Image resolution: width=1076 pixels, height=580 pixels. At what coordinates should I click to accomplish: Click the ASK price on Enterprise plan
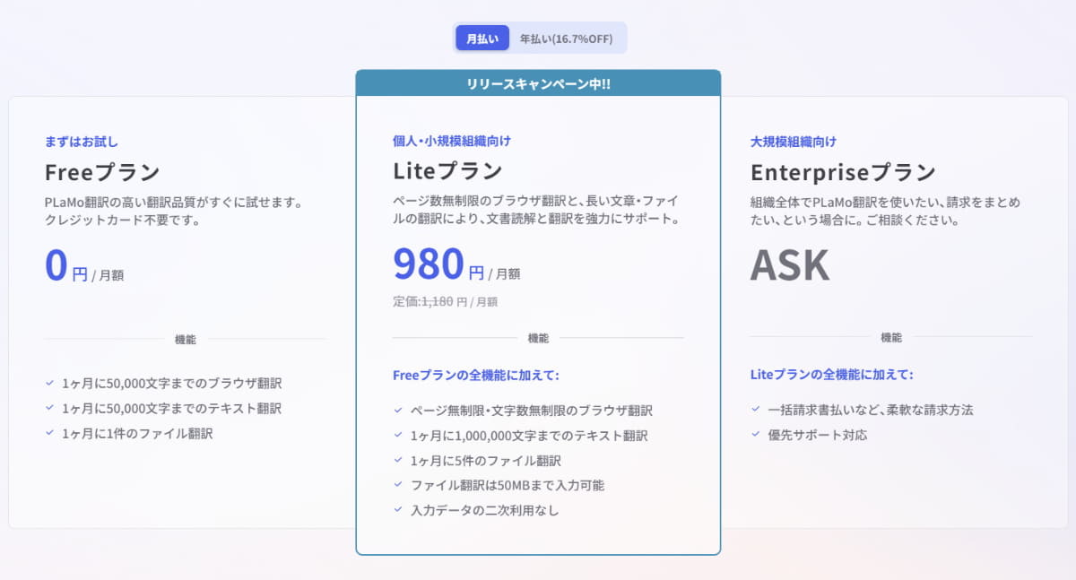[x=789, y=265]
